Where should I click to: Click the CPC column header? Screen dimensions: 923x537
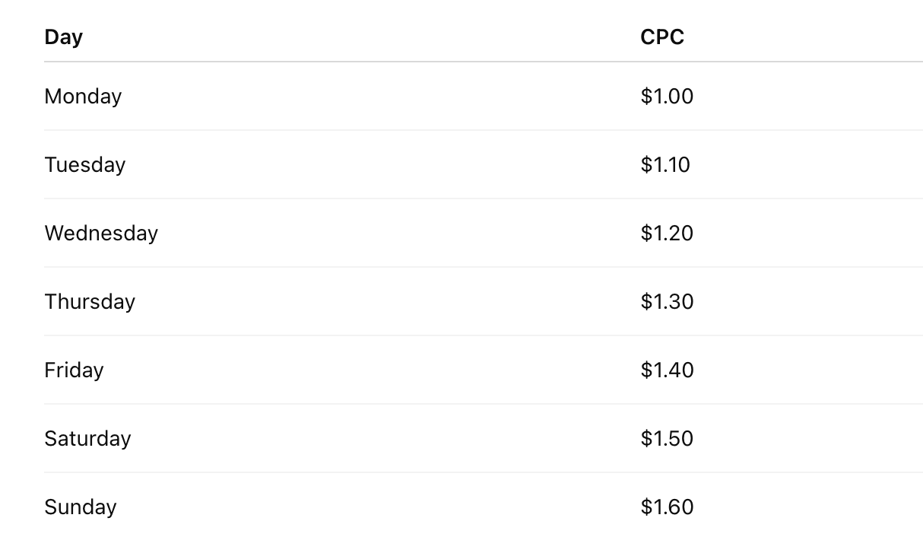[662, 37]
